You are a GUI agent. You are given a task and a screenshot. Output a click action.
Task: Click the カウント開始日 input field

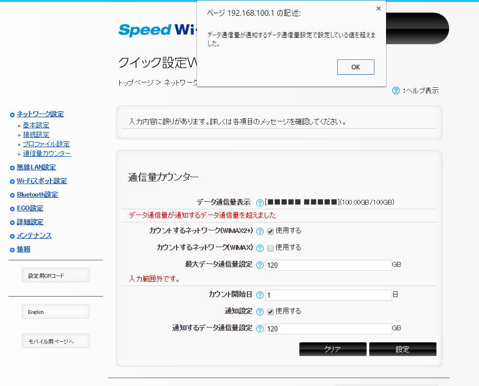[328, 295]
